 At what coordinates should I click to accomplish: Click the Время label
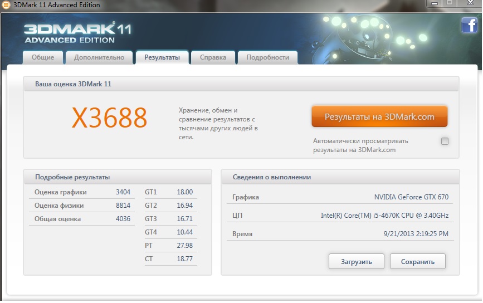(242, 234)
